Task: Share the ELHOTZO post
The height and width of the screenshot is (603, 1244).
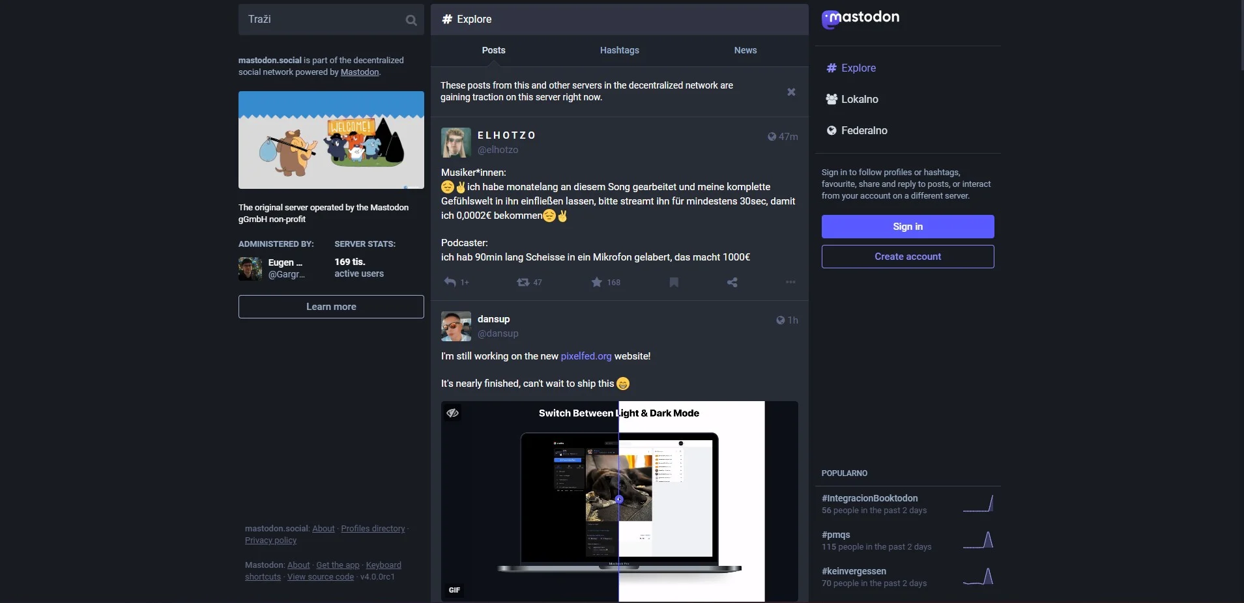Action: pos(732,282)
